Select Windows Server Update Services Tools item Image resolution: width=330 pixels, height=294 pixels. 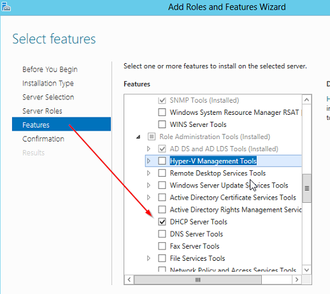point(229,186)
